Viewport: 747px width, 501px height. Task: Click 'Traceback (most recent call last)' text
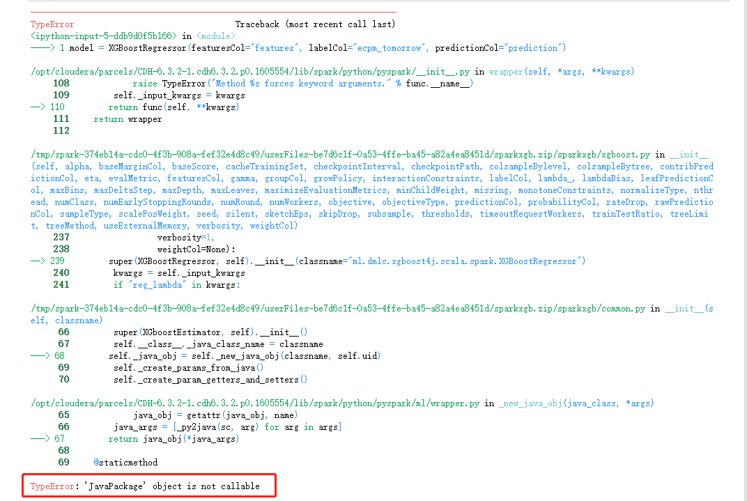pyautogui.click(x=315, y=24)
